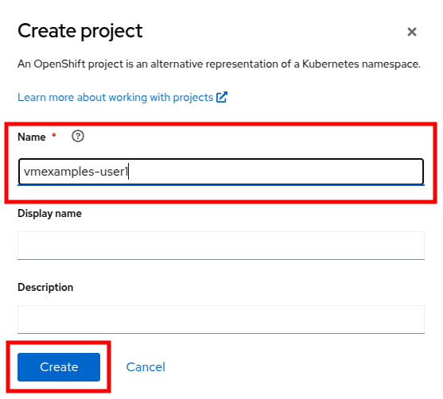The image size is (443, 399).
Task: Select the Description input field
Action: [x=221, y=320]
